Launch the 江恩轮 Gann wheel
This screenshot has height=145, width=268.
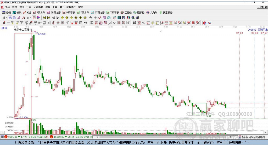126,13
